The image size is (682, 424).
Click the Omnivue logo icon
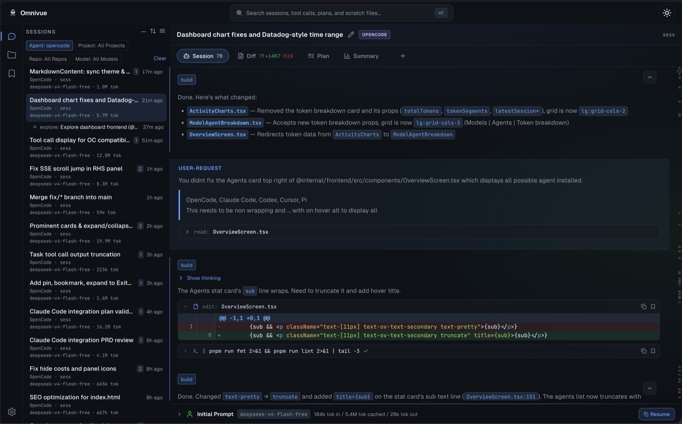[x=13, y=13]
